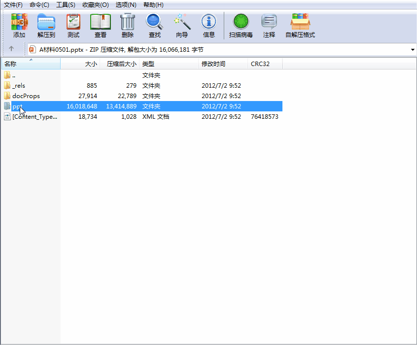Screen dimensions: 417x345
Task: Click the _rels modified time 2012/7/2 9:52
Action: pyautogui.click(x=221, y=85)
